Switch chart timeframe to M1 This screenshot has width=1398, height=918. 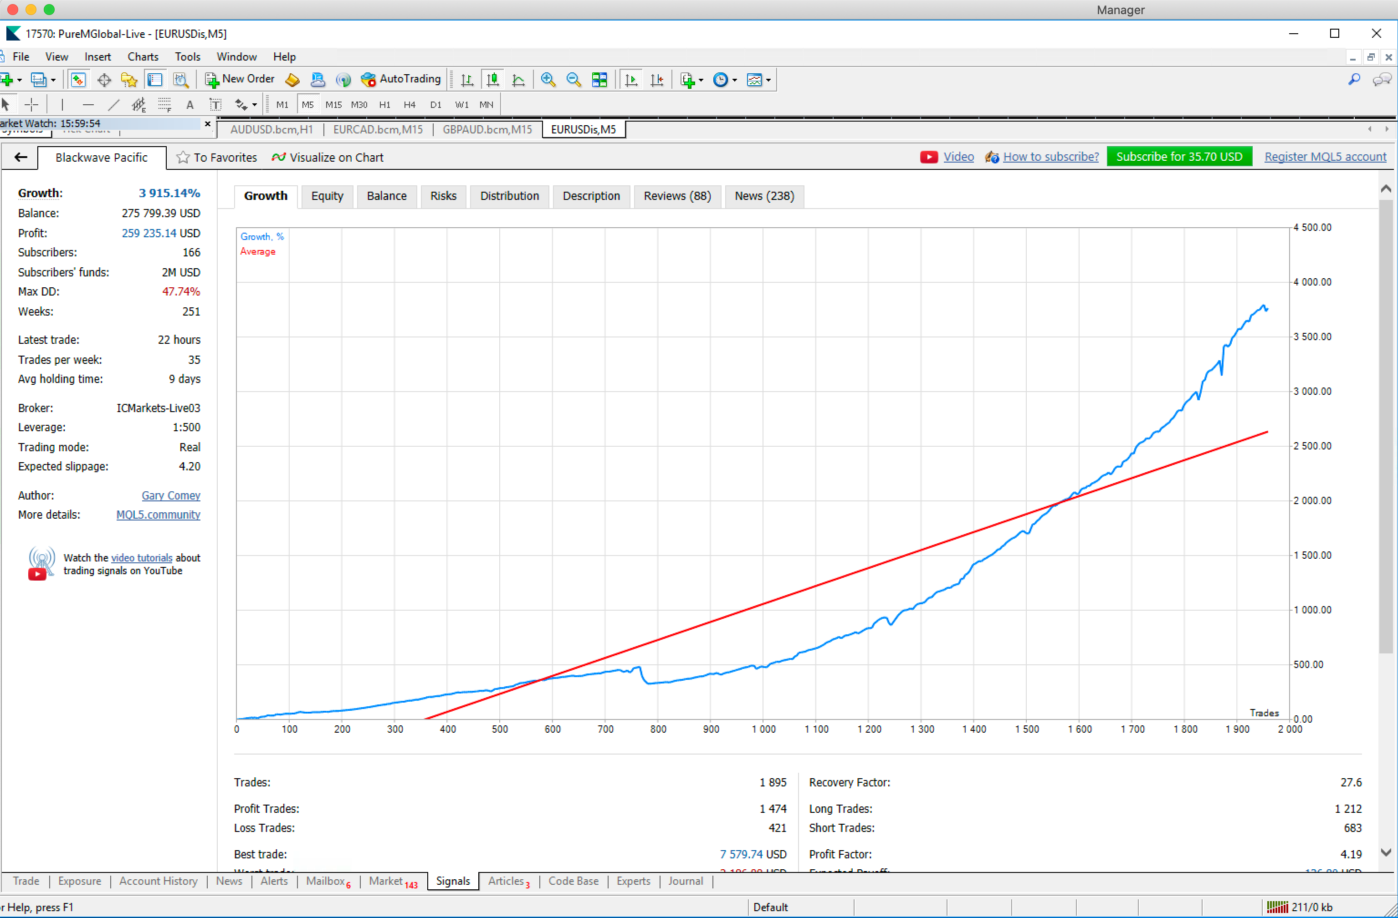coord(282,105)
